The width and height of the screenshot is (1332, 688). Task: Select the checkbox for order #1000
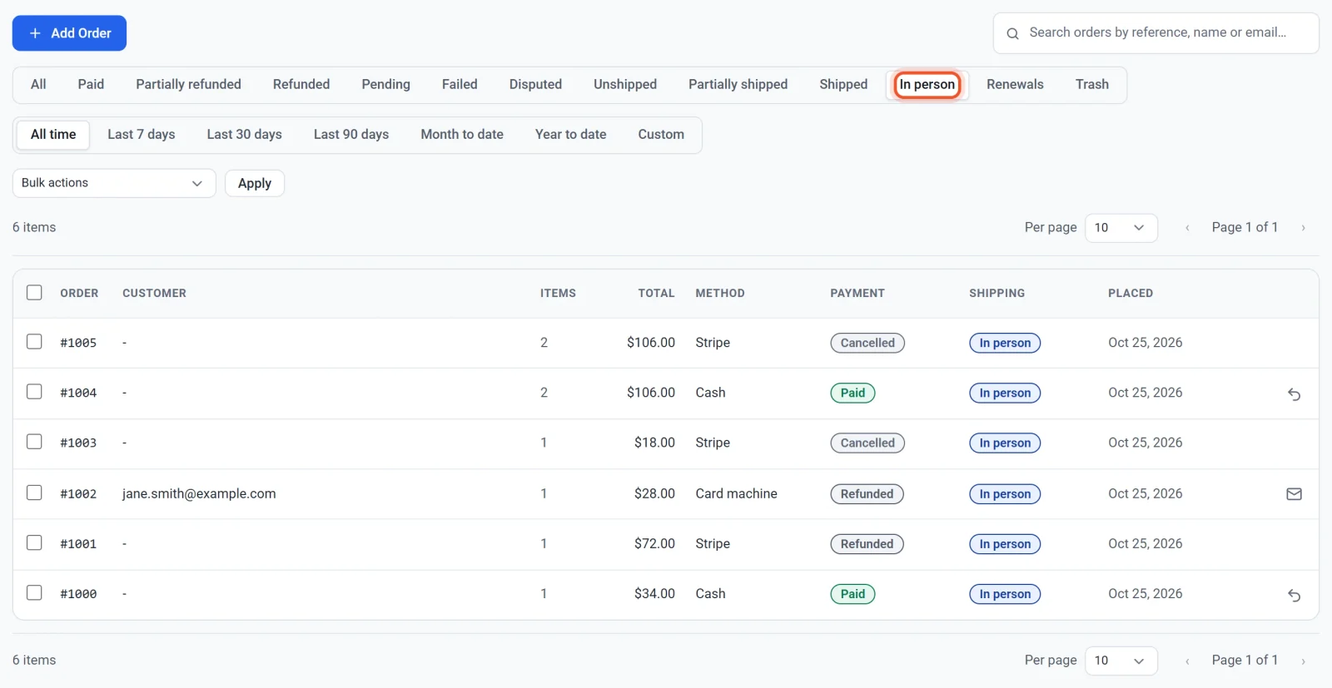pos(34,593)
